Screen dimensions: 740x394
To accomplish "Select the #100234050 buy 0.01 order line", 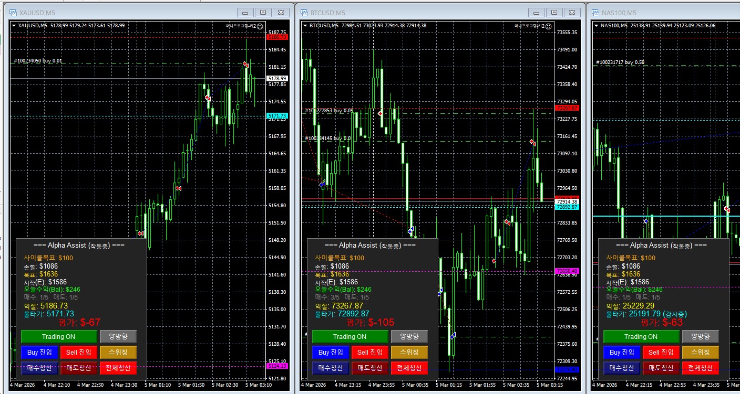I will 38,61.
